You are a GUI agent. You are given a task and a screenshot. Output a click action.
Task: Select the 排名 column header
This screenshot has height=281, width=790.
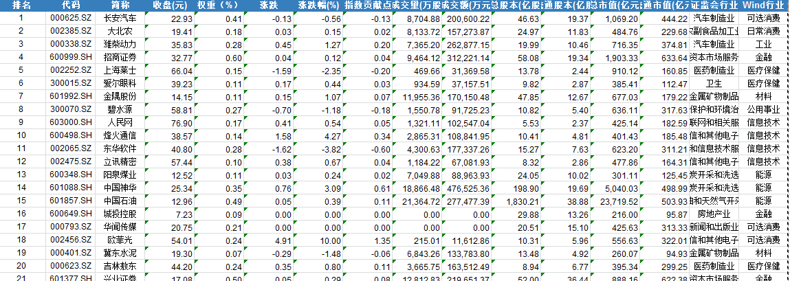(x=22, y=5)
